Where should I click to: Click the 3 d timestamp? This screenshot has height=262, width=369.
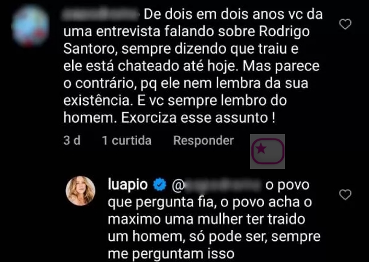pyautogui.click(x=72, y=141)
